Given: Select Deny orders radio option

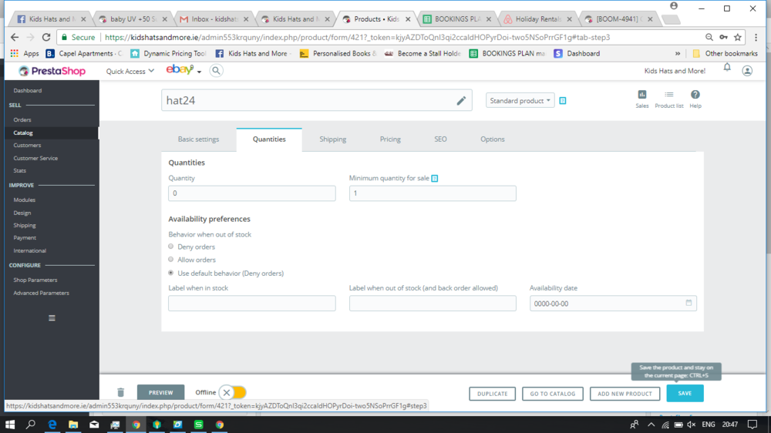Looking at the screenshot, I should click(171, 247).
